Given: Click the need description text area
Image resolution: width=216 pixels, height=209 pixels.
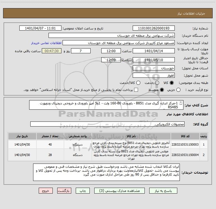Looking at the screenshot, I should 106,105.
